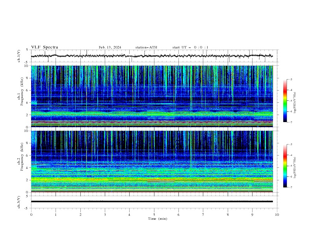Click tick label "7" on the time axis
The width and height of the screenshot is (312, 241).
(x=203, y=215)
